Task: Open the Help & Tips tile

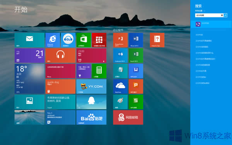Action: (157, 40)
